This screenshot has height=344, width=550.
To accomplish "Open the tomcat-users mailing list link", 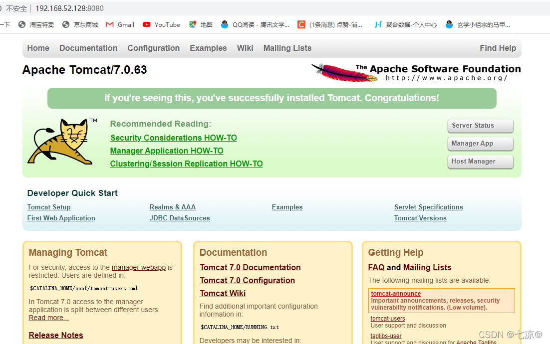I will tap(388, 319).
